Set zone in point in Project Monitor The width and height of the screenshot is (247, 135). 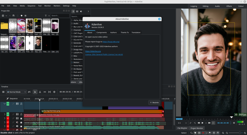coord(190,123)
